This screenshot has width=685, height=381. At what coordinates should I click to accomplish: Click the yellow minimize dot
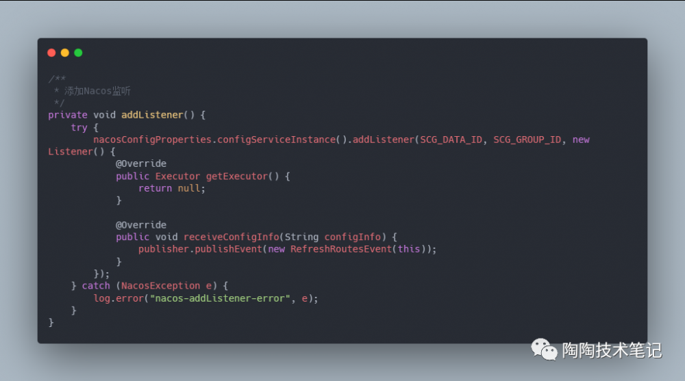(x=65, y=53)
